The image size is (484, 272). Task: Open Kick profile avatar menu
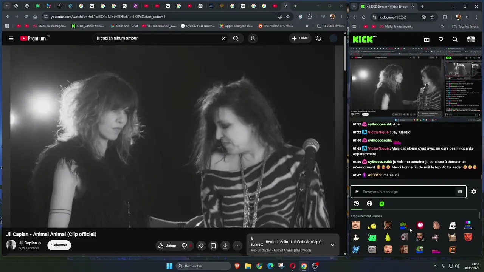471,39
